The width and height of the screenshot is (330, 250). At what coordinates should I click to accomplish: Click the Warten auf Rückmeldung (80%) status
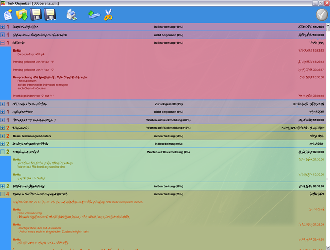(169, 120)
